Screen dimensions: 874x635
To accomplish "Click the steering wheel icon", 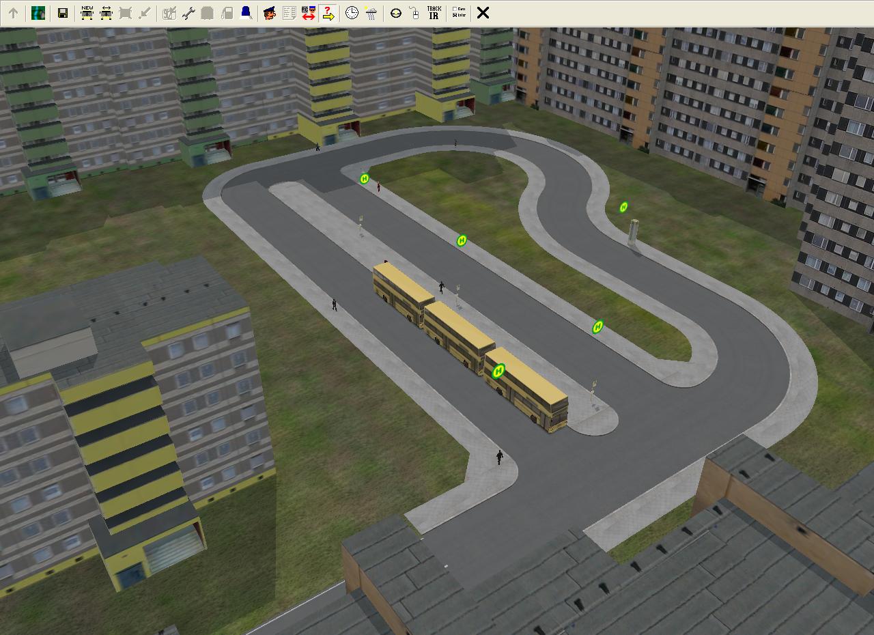I will point(395,13).
